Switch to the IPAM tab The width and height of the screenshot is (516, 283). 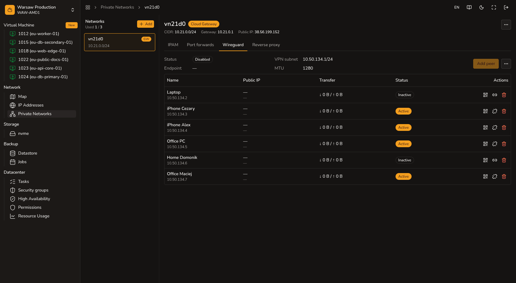click(x=173, y=45)
